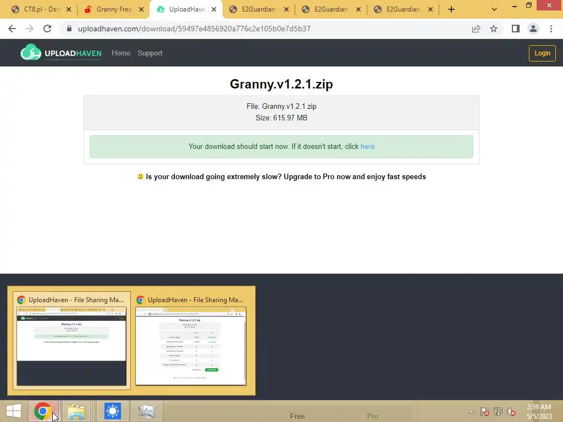
Task: Click the muted volume tray icon
Action: coord(511,412)
